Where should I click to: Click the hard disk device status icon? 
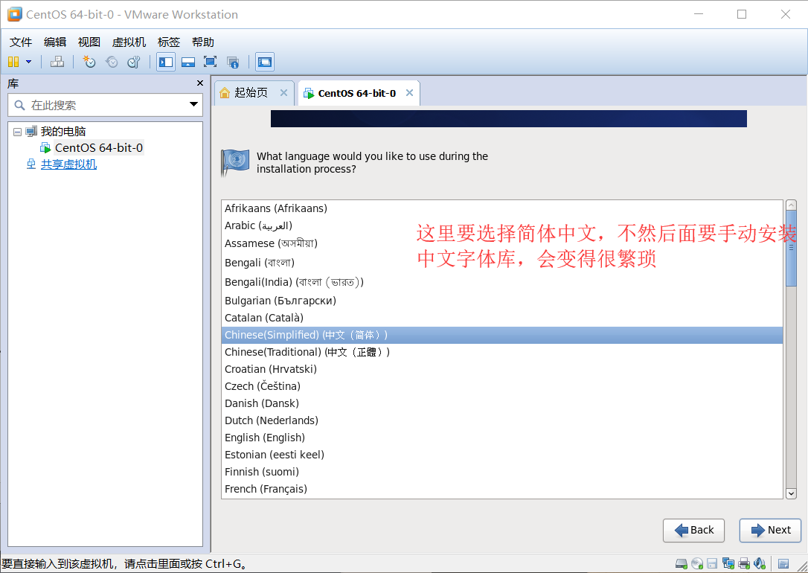click(x=682, y=564)
